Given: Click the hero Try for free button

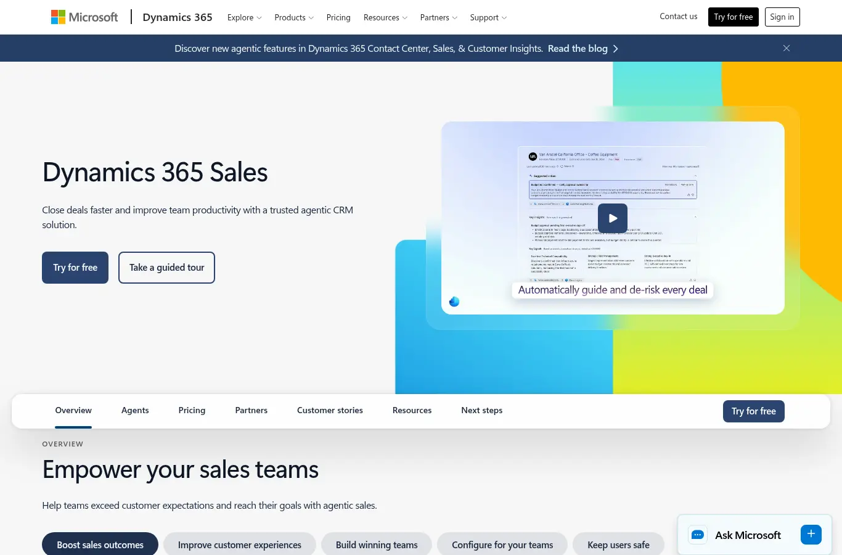Looking at the screenshot, I should pyautogui.click(x=75, y=268).
